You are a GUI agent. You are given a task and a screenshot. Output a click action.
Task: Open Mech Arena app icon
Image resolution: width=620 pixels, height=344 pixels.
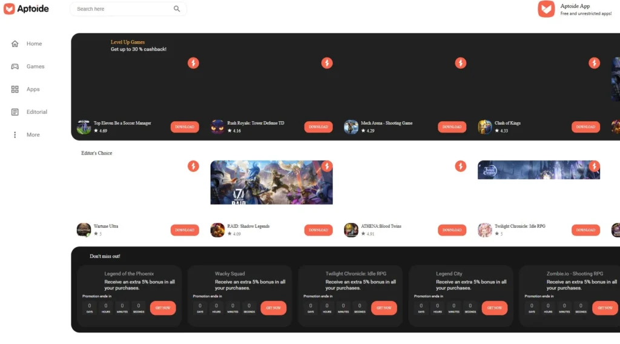click(x=351, y=127)
